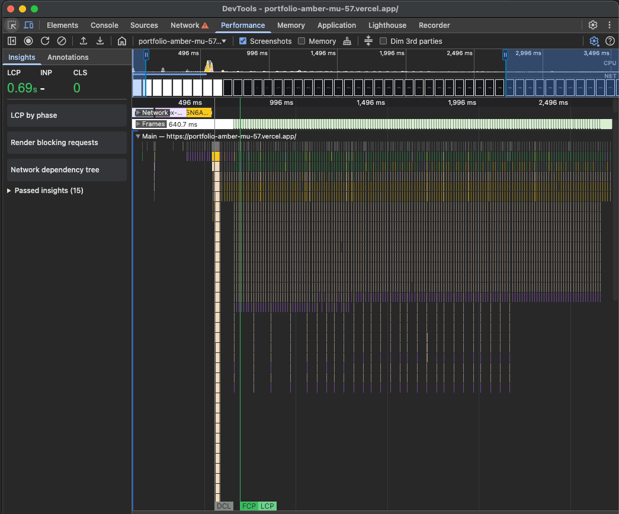Viewport: 619px width, 514px height.
Task: Click the Record button in Performance toolbar
Action: click(28, 41)
